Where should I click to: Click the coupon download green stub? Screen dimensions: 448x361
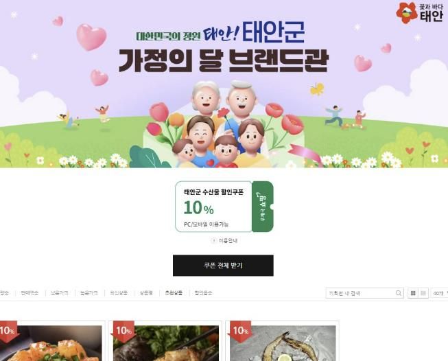[263, 207]
